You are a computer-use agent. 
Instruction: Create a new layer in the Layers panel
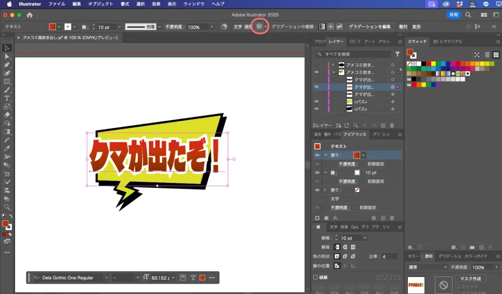click(383, 125)
